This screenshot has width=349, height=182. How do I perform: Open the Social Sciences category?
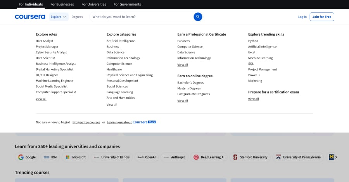117,87
